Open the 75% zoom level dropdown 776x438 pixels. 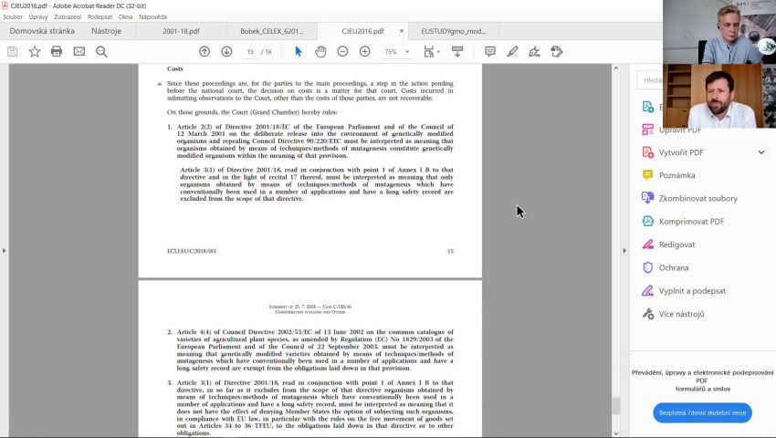(x=407, y=51)
